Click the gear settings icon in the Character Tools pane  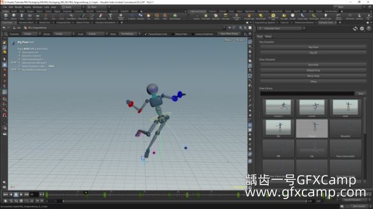362,28
